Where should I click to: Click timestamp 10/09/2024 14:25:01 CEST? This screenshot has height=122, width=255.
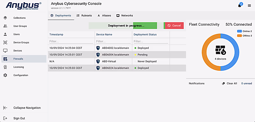pos(66,55)
